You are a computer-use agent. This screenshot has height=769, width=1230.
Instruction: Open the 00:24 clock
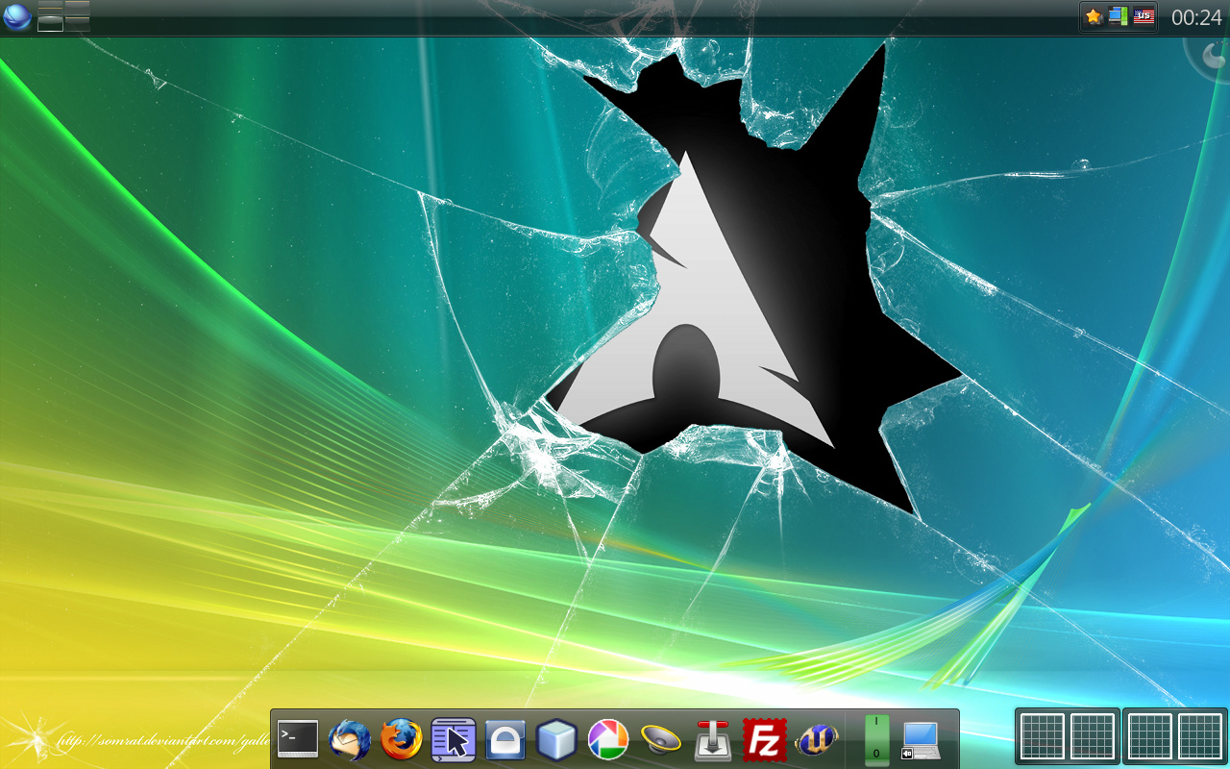pos(1196,17)
